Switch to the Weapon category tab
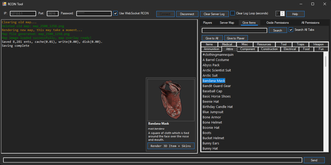The width and height of the screenshot is (331, 165). pyautogui.click(x=318, y=44)
